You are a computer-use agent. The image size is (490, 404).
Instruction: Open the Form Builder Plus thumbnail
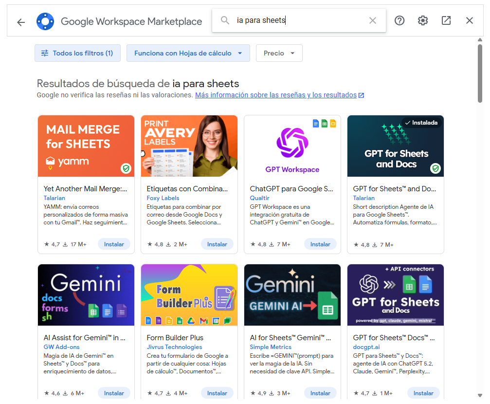(189, 295)
